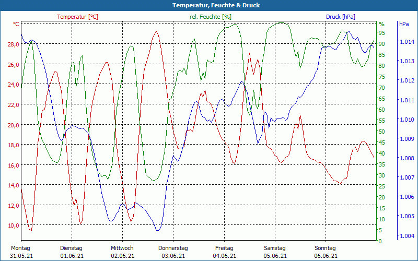Click the 'Donnerstag' day label
418x261 pixels.
pyautogui.click(x=173, y=248)
